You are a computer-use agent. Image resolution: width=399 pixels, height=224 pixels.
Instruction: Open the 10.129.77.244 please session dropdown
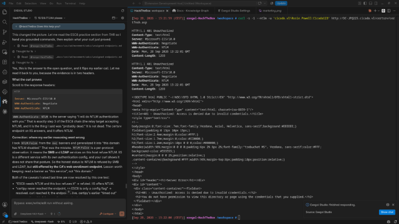click(50, 18)
